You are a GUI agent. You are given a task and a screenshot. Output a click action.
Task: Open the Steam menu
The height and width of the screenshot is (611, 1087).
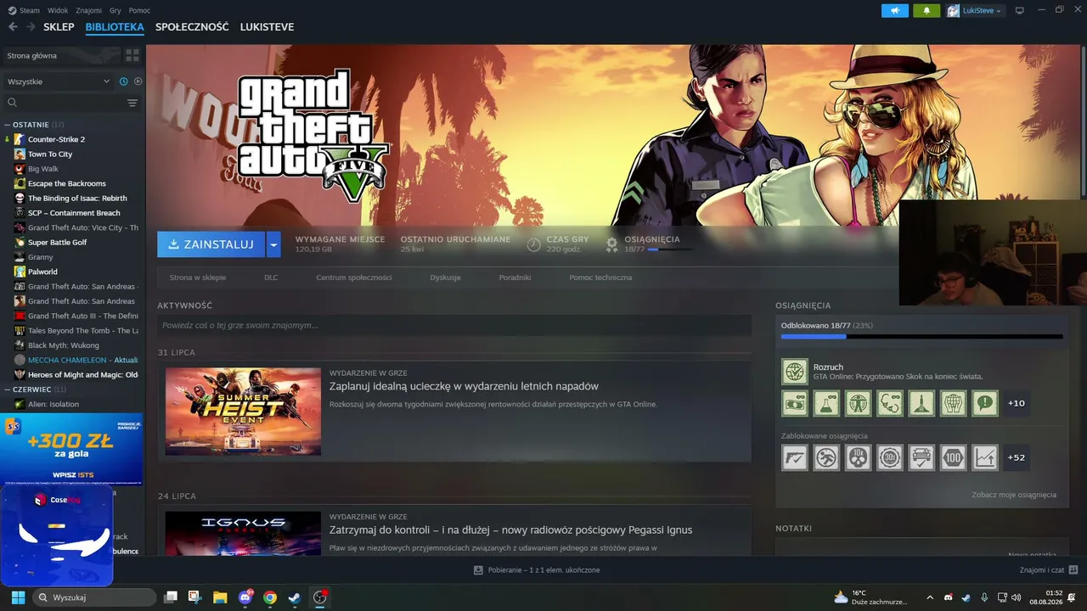point(30,10)
